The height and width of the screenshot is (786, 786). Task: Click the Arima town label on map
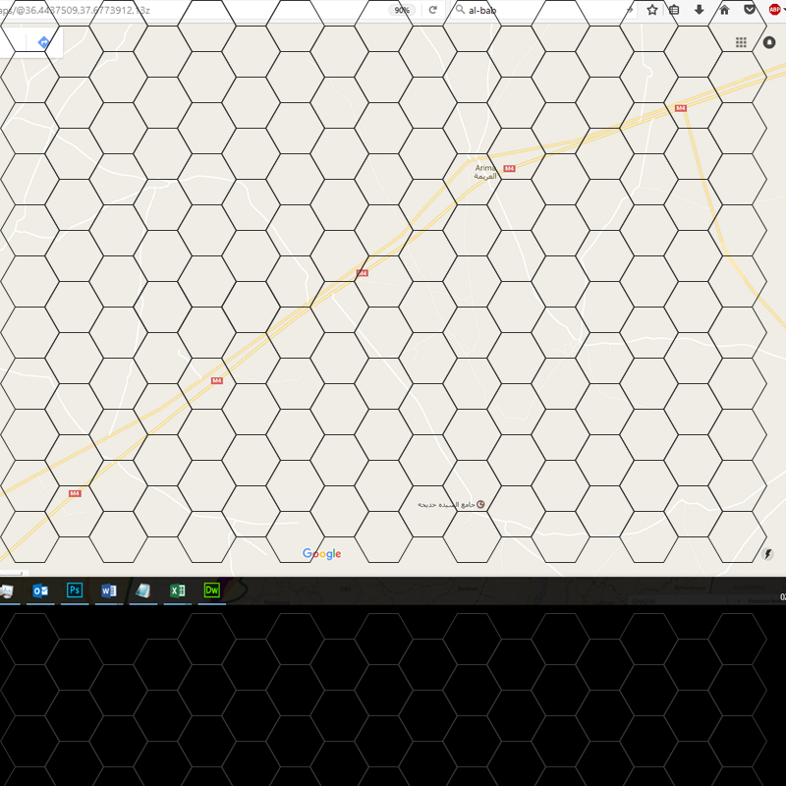point(485,171)
